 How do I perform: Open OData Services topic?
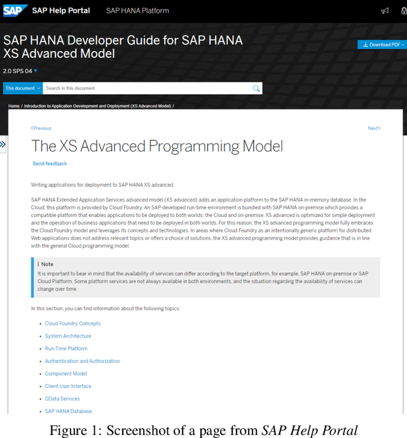point(62,399)
